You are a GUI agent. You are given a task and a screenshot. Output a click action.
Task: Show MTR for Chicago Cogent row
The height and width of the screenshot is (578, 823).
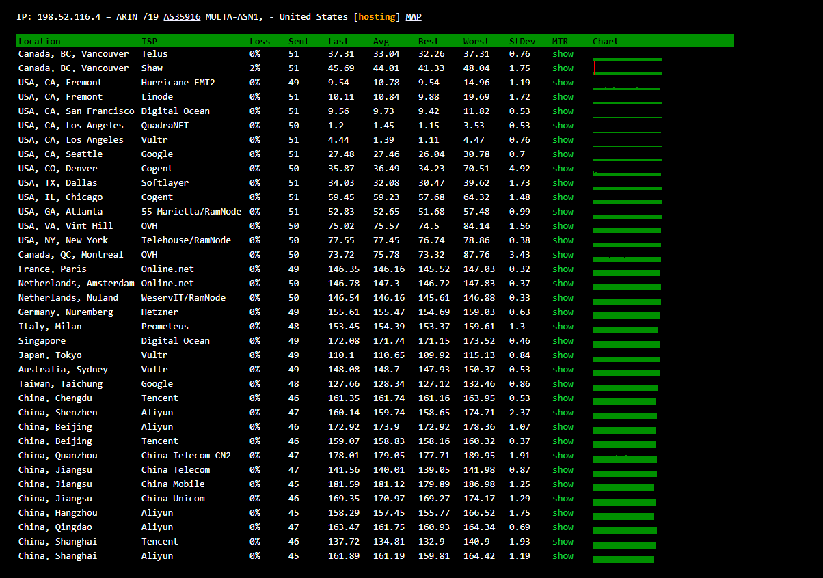coord(563,197)
